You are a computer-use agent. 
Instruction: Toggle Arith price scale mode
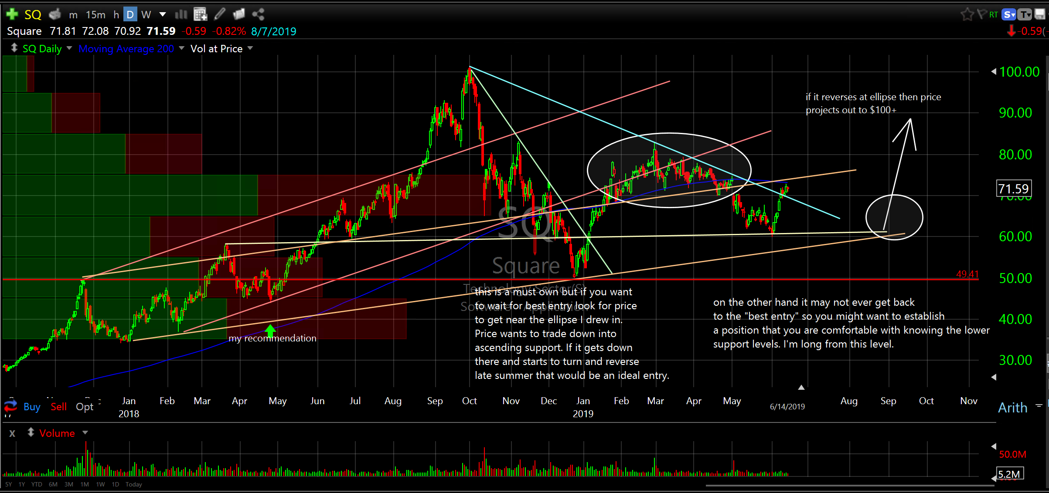pos(1012,408)
